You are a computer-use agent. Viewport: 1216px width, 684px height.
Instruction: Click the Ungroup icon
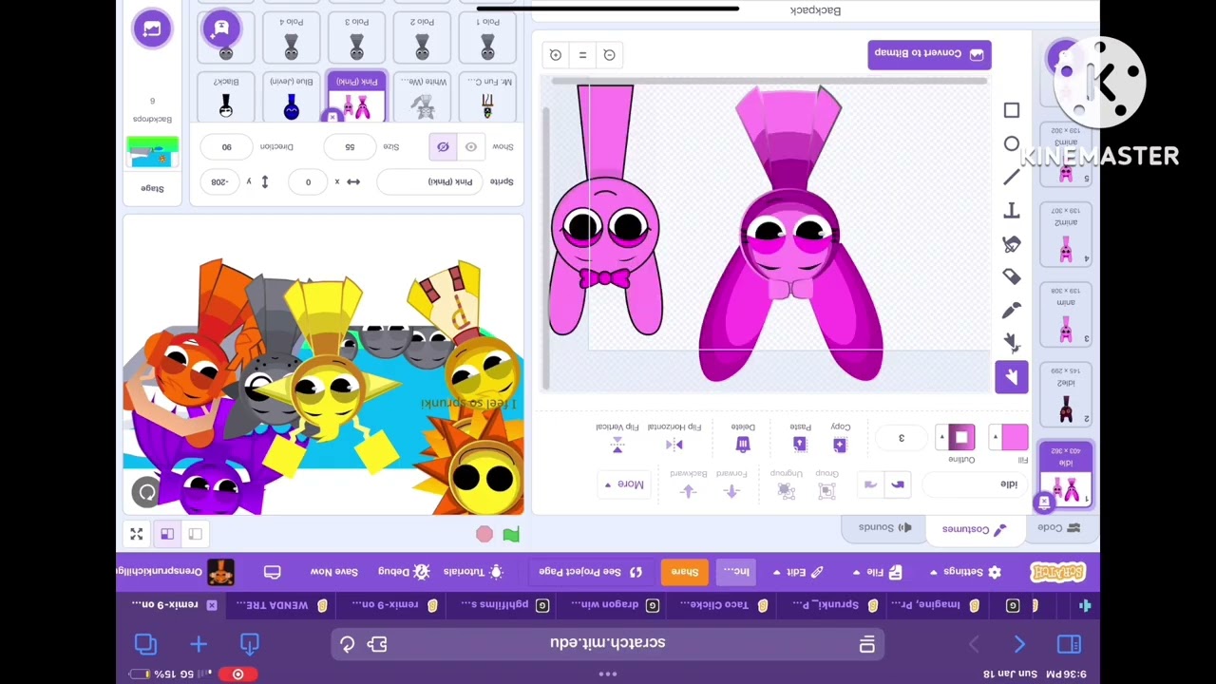(x=786, y=490)
